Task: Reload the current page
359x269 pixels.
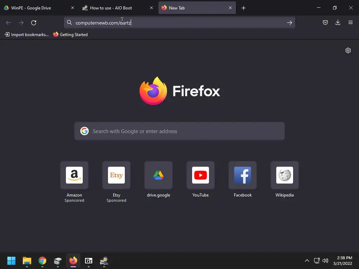Action: coord(34,23)
